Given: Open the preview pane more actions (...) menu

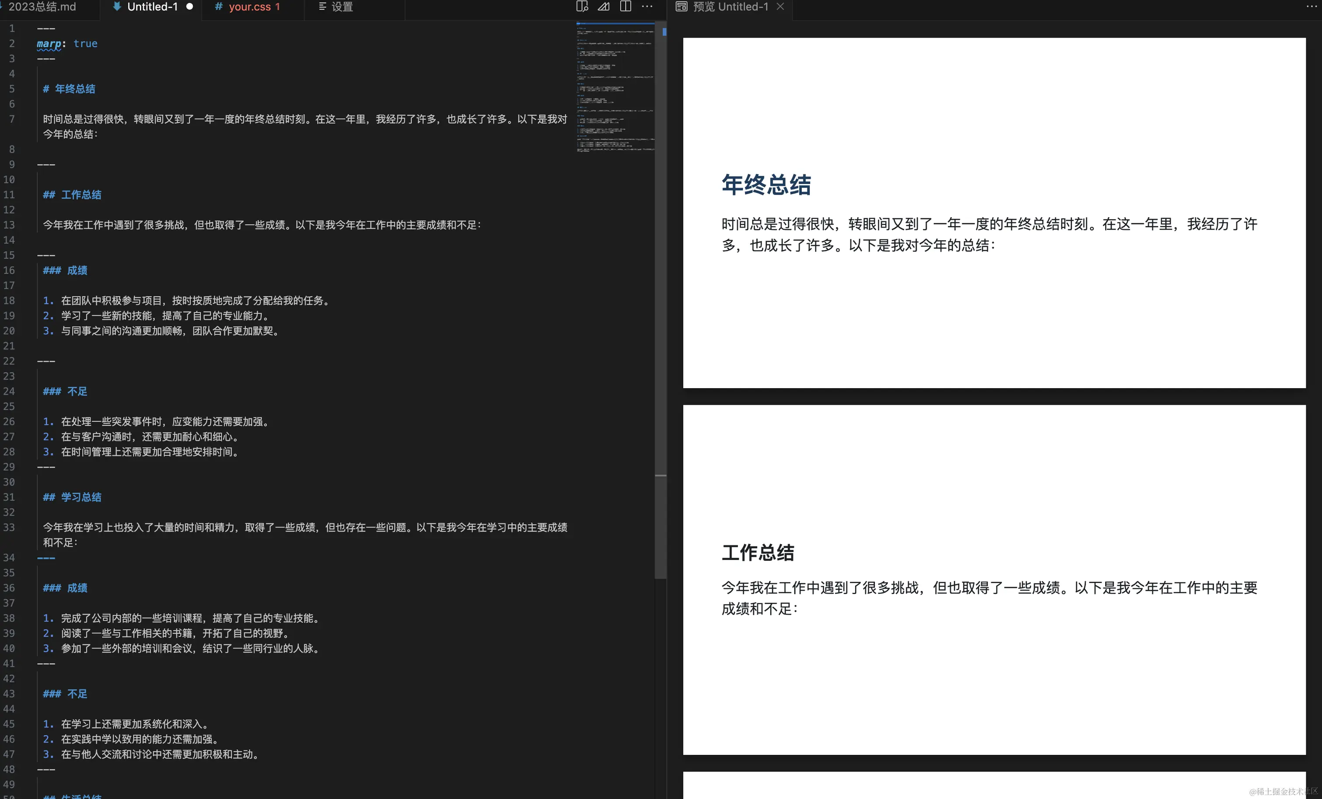Looking at the screenshot, I should (1311, 7).
